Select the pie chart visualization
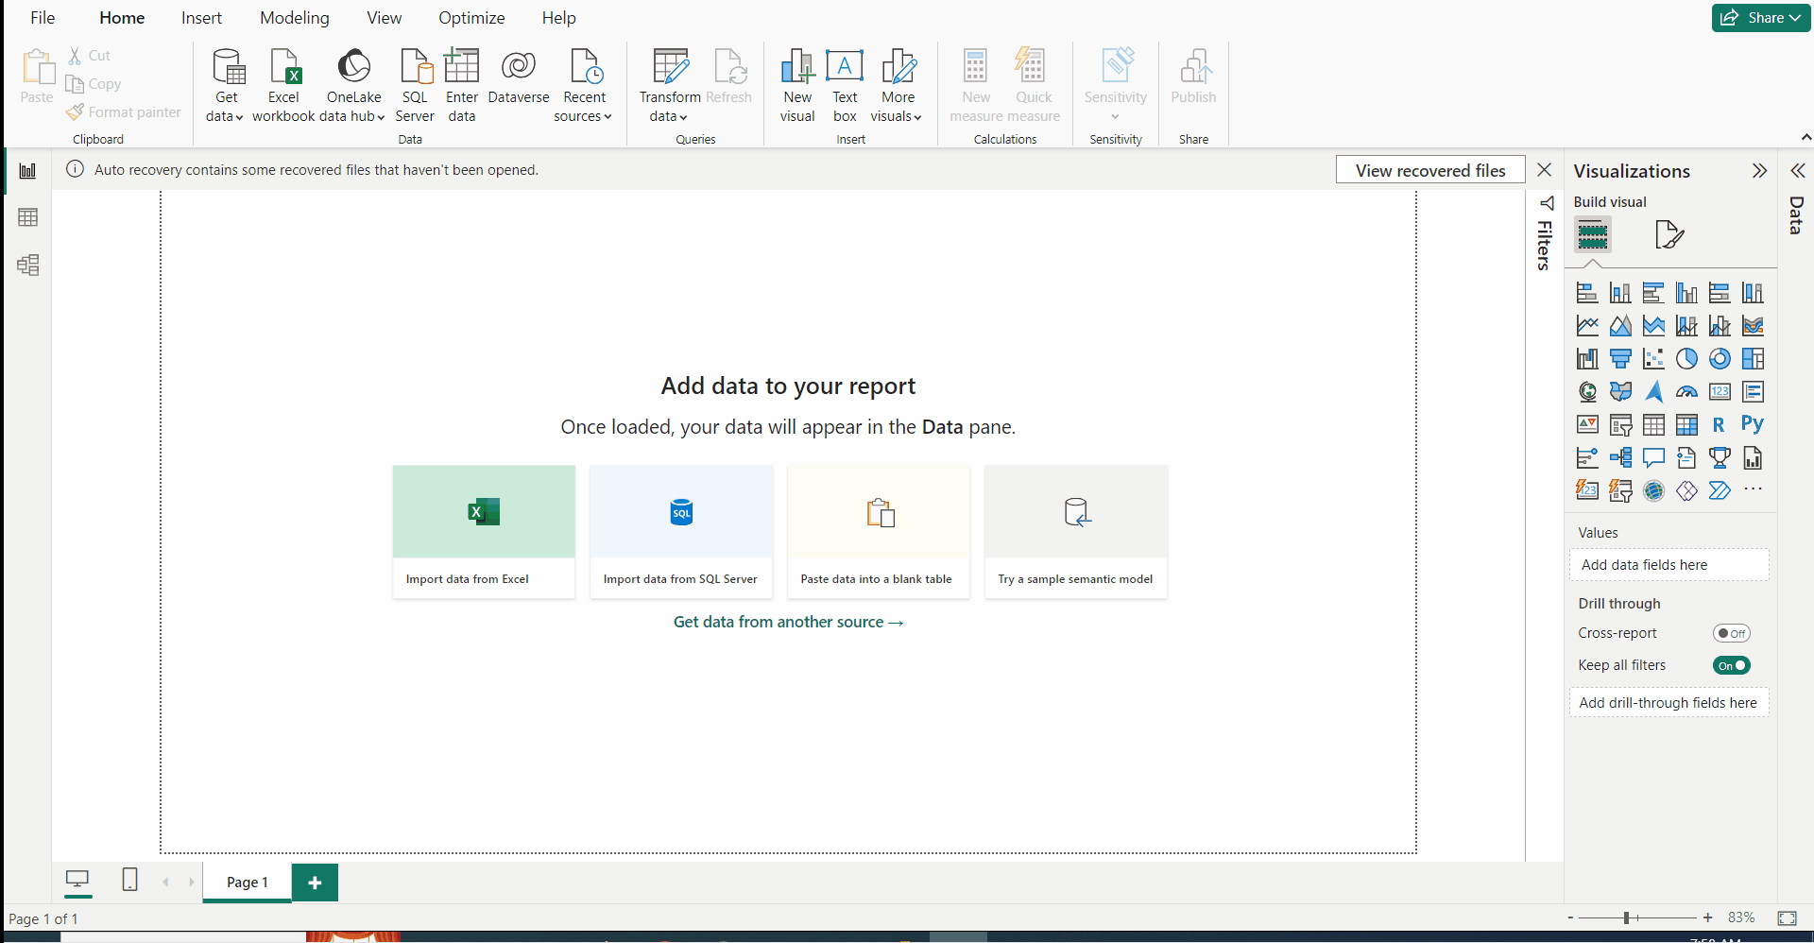This screenshot has height=943, width=1814. coord(1686,359)
